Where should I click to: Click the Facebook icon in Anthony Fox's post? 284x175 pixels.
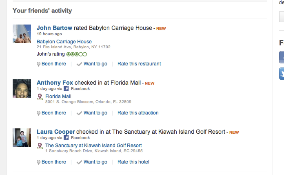[67, 88]
